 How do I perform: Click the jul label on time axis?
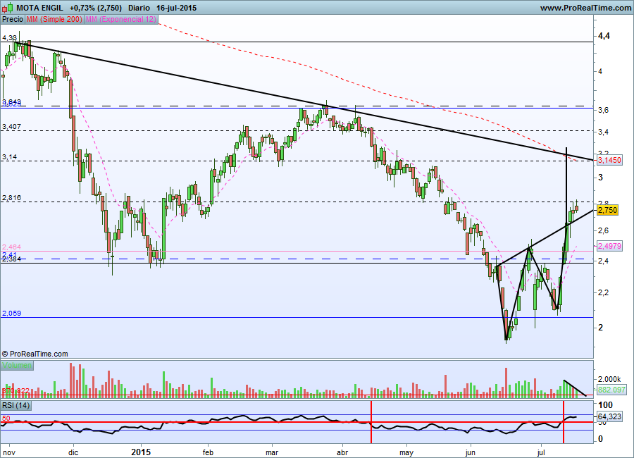tap(541, 452)
